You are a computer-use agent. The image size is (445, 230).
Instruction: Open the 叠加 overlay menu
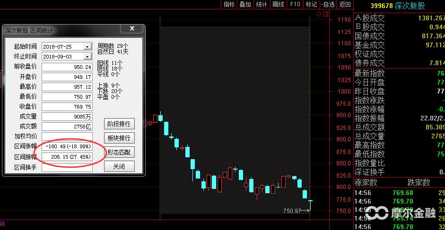[245, 5]
